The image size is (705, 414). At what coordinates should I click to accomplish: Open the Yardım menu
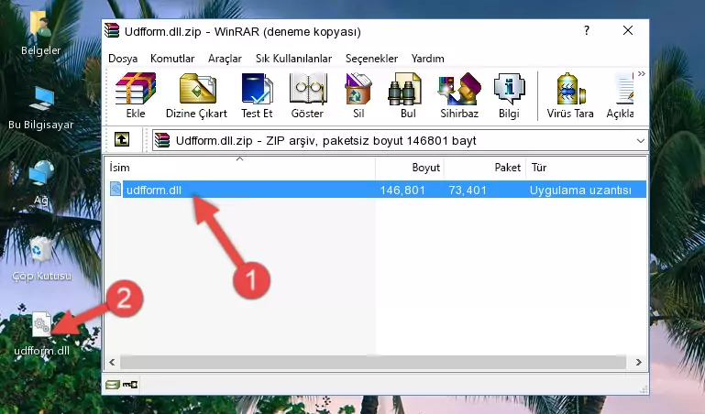tap(427, 59)
